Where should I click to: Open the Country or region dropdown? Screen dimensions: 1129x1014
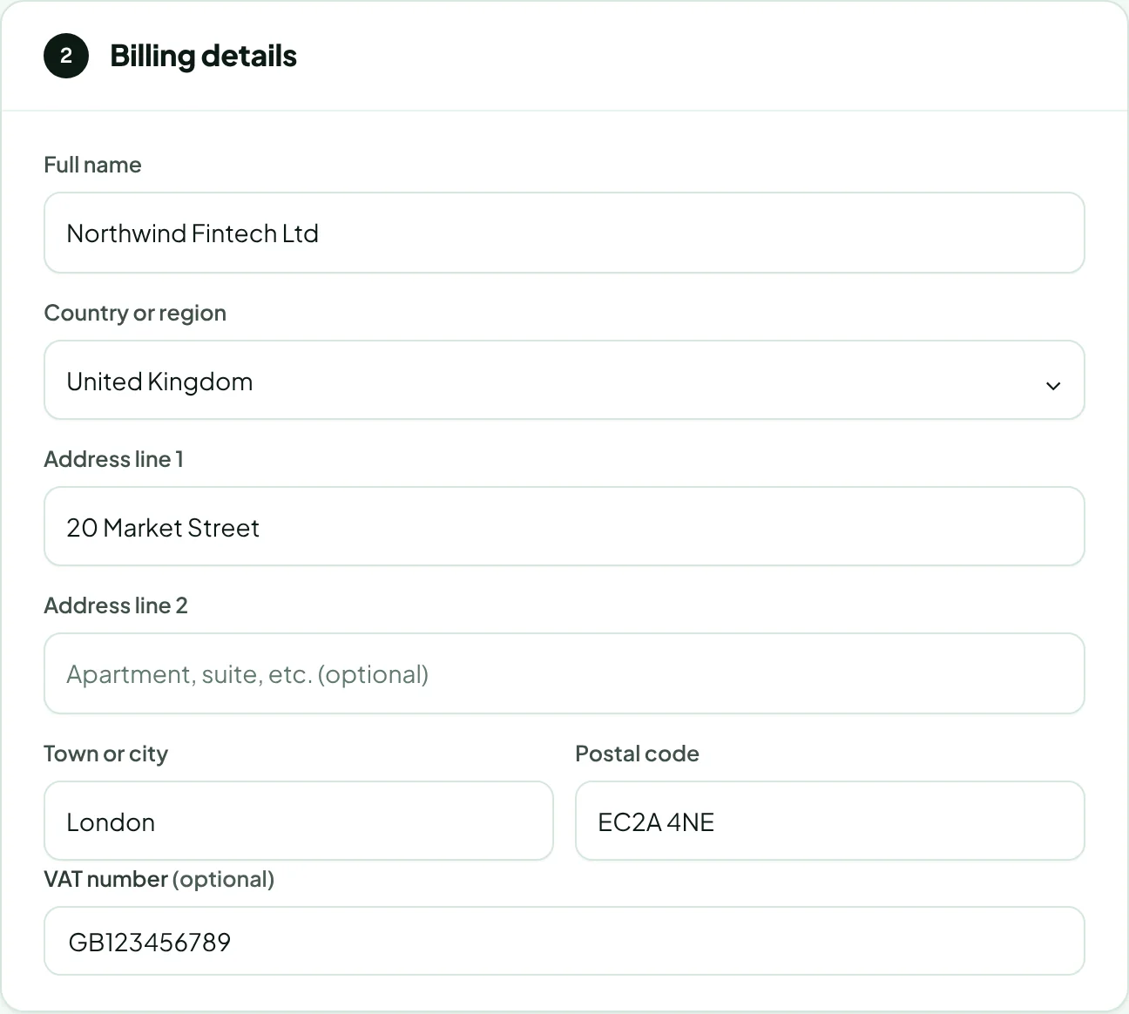(564, 380)
